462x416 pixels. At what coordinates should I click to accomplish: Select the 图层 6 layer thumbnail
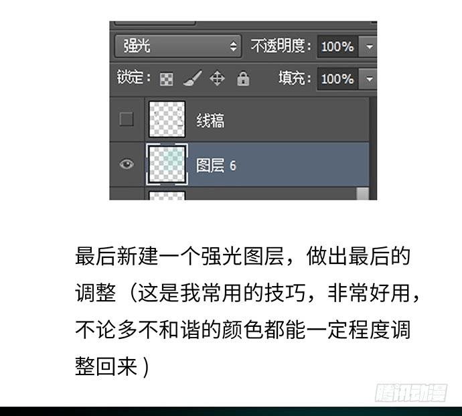tap(167, 165)
